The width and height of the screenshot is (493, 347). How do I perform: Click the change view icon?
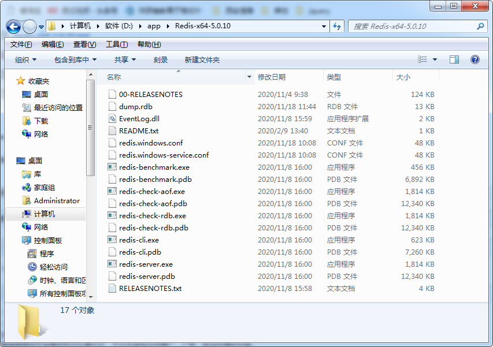pos(422,59)
